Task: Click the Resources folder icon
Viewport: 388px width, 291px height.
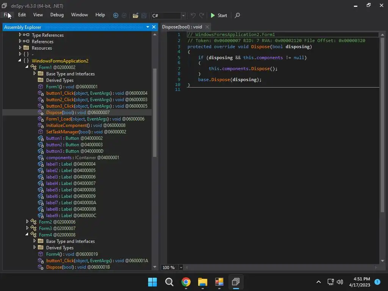Action: pyautogui.click(x=26, y=48)
